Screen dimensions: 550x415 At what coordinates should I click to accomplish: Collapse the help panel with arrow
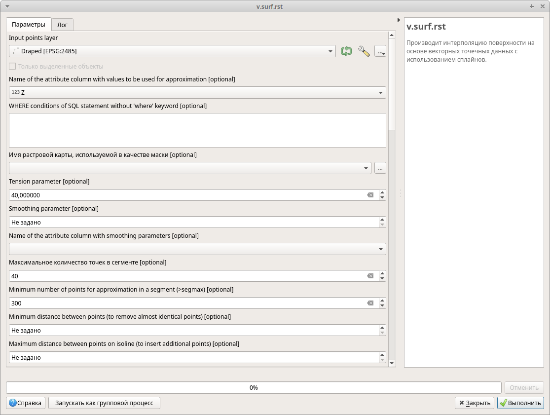399,20
